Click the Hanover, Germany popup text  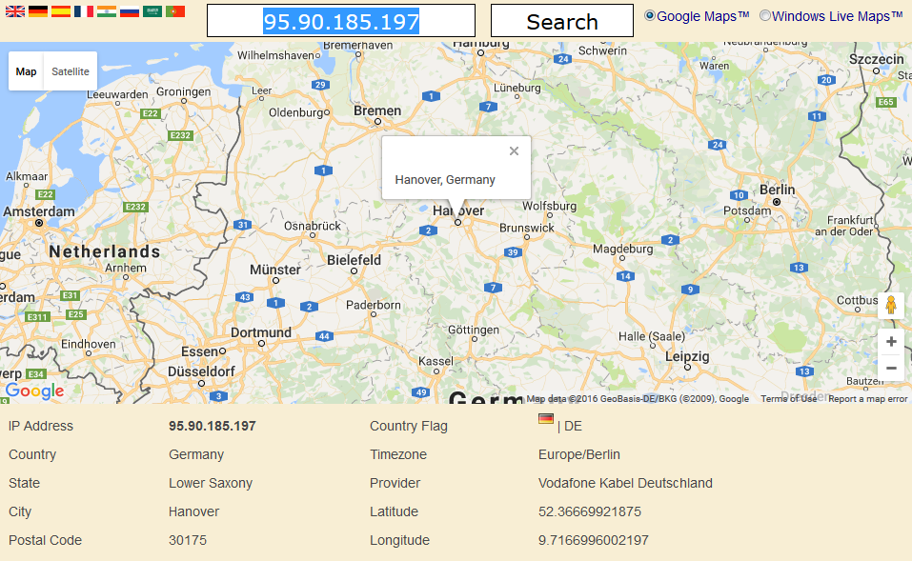click(x=445, y=180)
